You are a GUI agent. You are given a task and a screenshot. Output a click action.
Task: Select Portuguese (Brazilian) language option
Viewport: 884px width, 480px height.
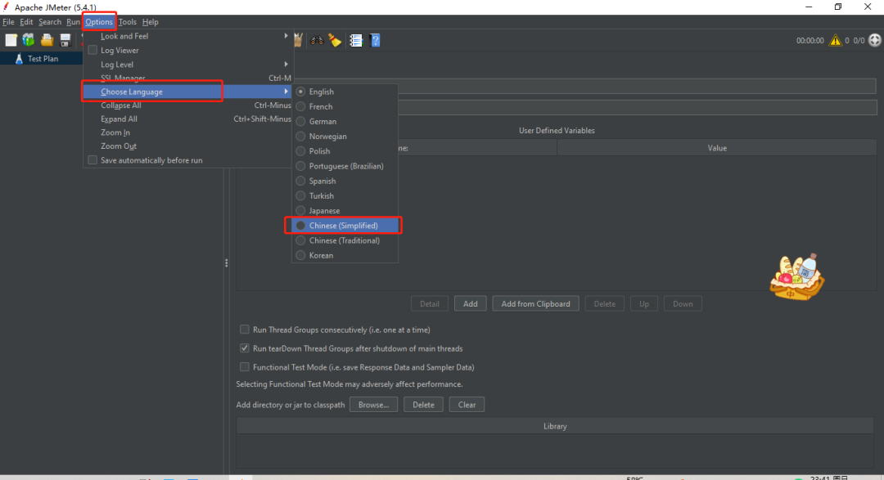tap(345, 166)
